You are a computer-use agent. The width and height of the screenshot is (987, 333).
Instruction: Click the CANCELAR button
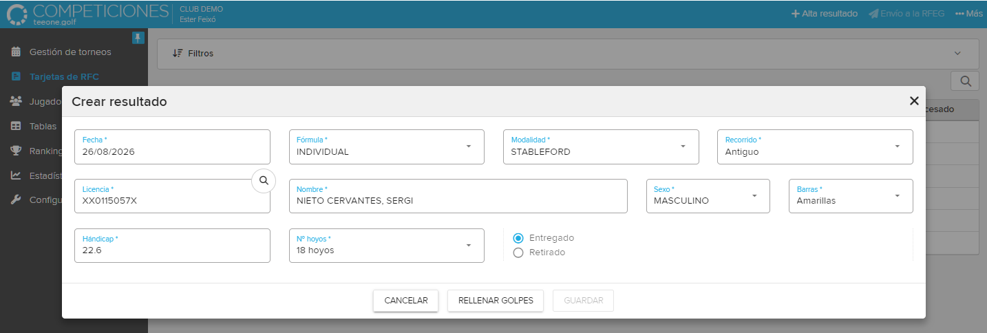[406, 301]
